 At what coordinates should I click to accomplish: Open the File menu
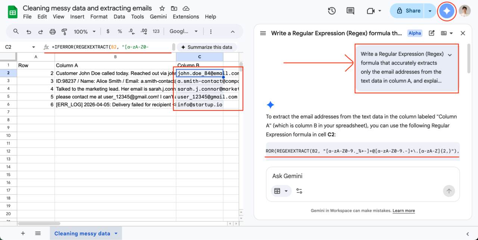pyautogui.click(x=27, y=16)
